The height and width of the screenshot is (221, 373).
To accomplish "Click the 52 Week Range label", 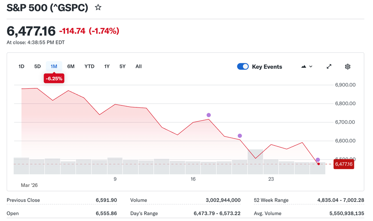I will coord(271,200).
